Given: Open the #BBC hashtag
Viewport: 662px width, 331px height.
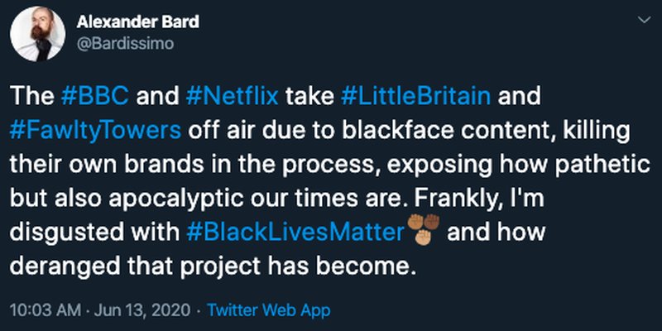Looking at the screenshot, I should tap(94, 97).
